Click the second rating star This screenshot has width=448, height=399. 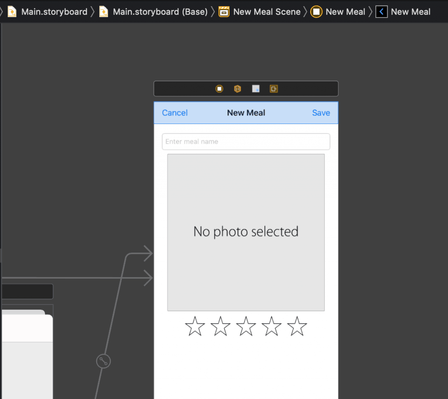click(x=220, y=326)
